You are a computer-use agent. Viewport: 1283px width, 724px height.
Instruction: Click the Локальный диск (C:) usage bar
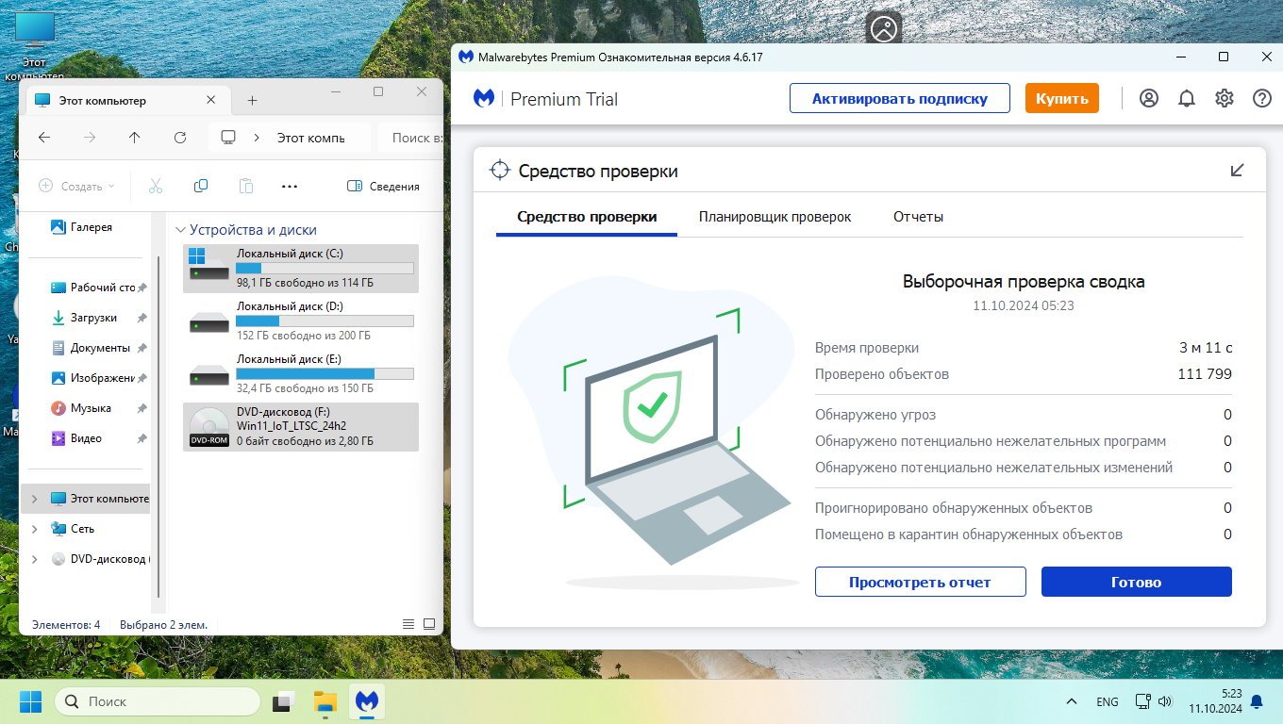click(325, 268)
